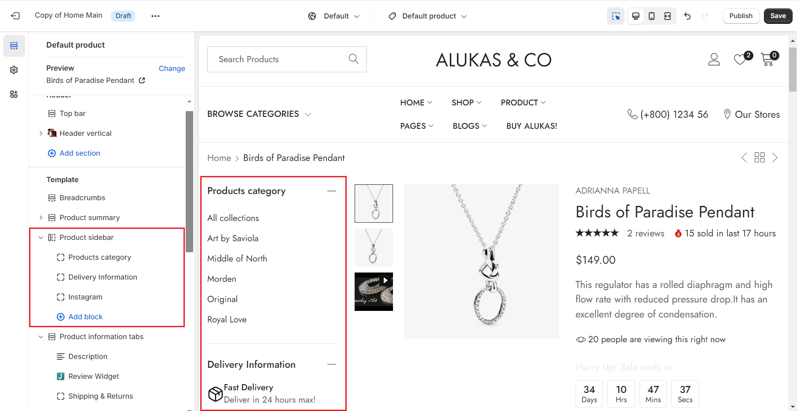Screen dimensions: 797x411
Task: Click Add block in Product sidebar
Action: pyautogui.click(x=85, y=317)
